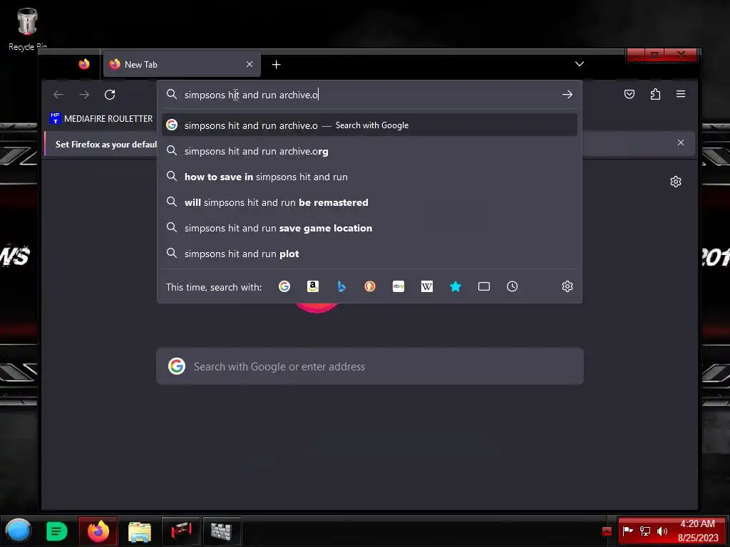
Task: Search this time with Google icon
Action: 284,286
